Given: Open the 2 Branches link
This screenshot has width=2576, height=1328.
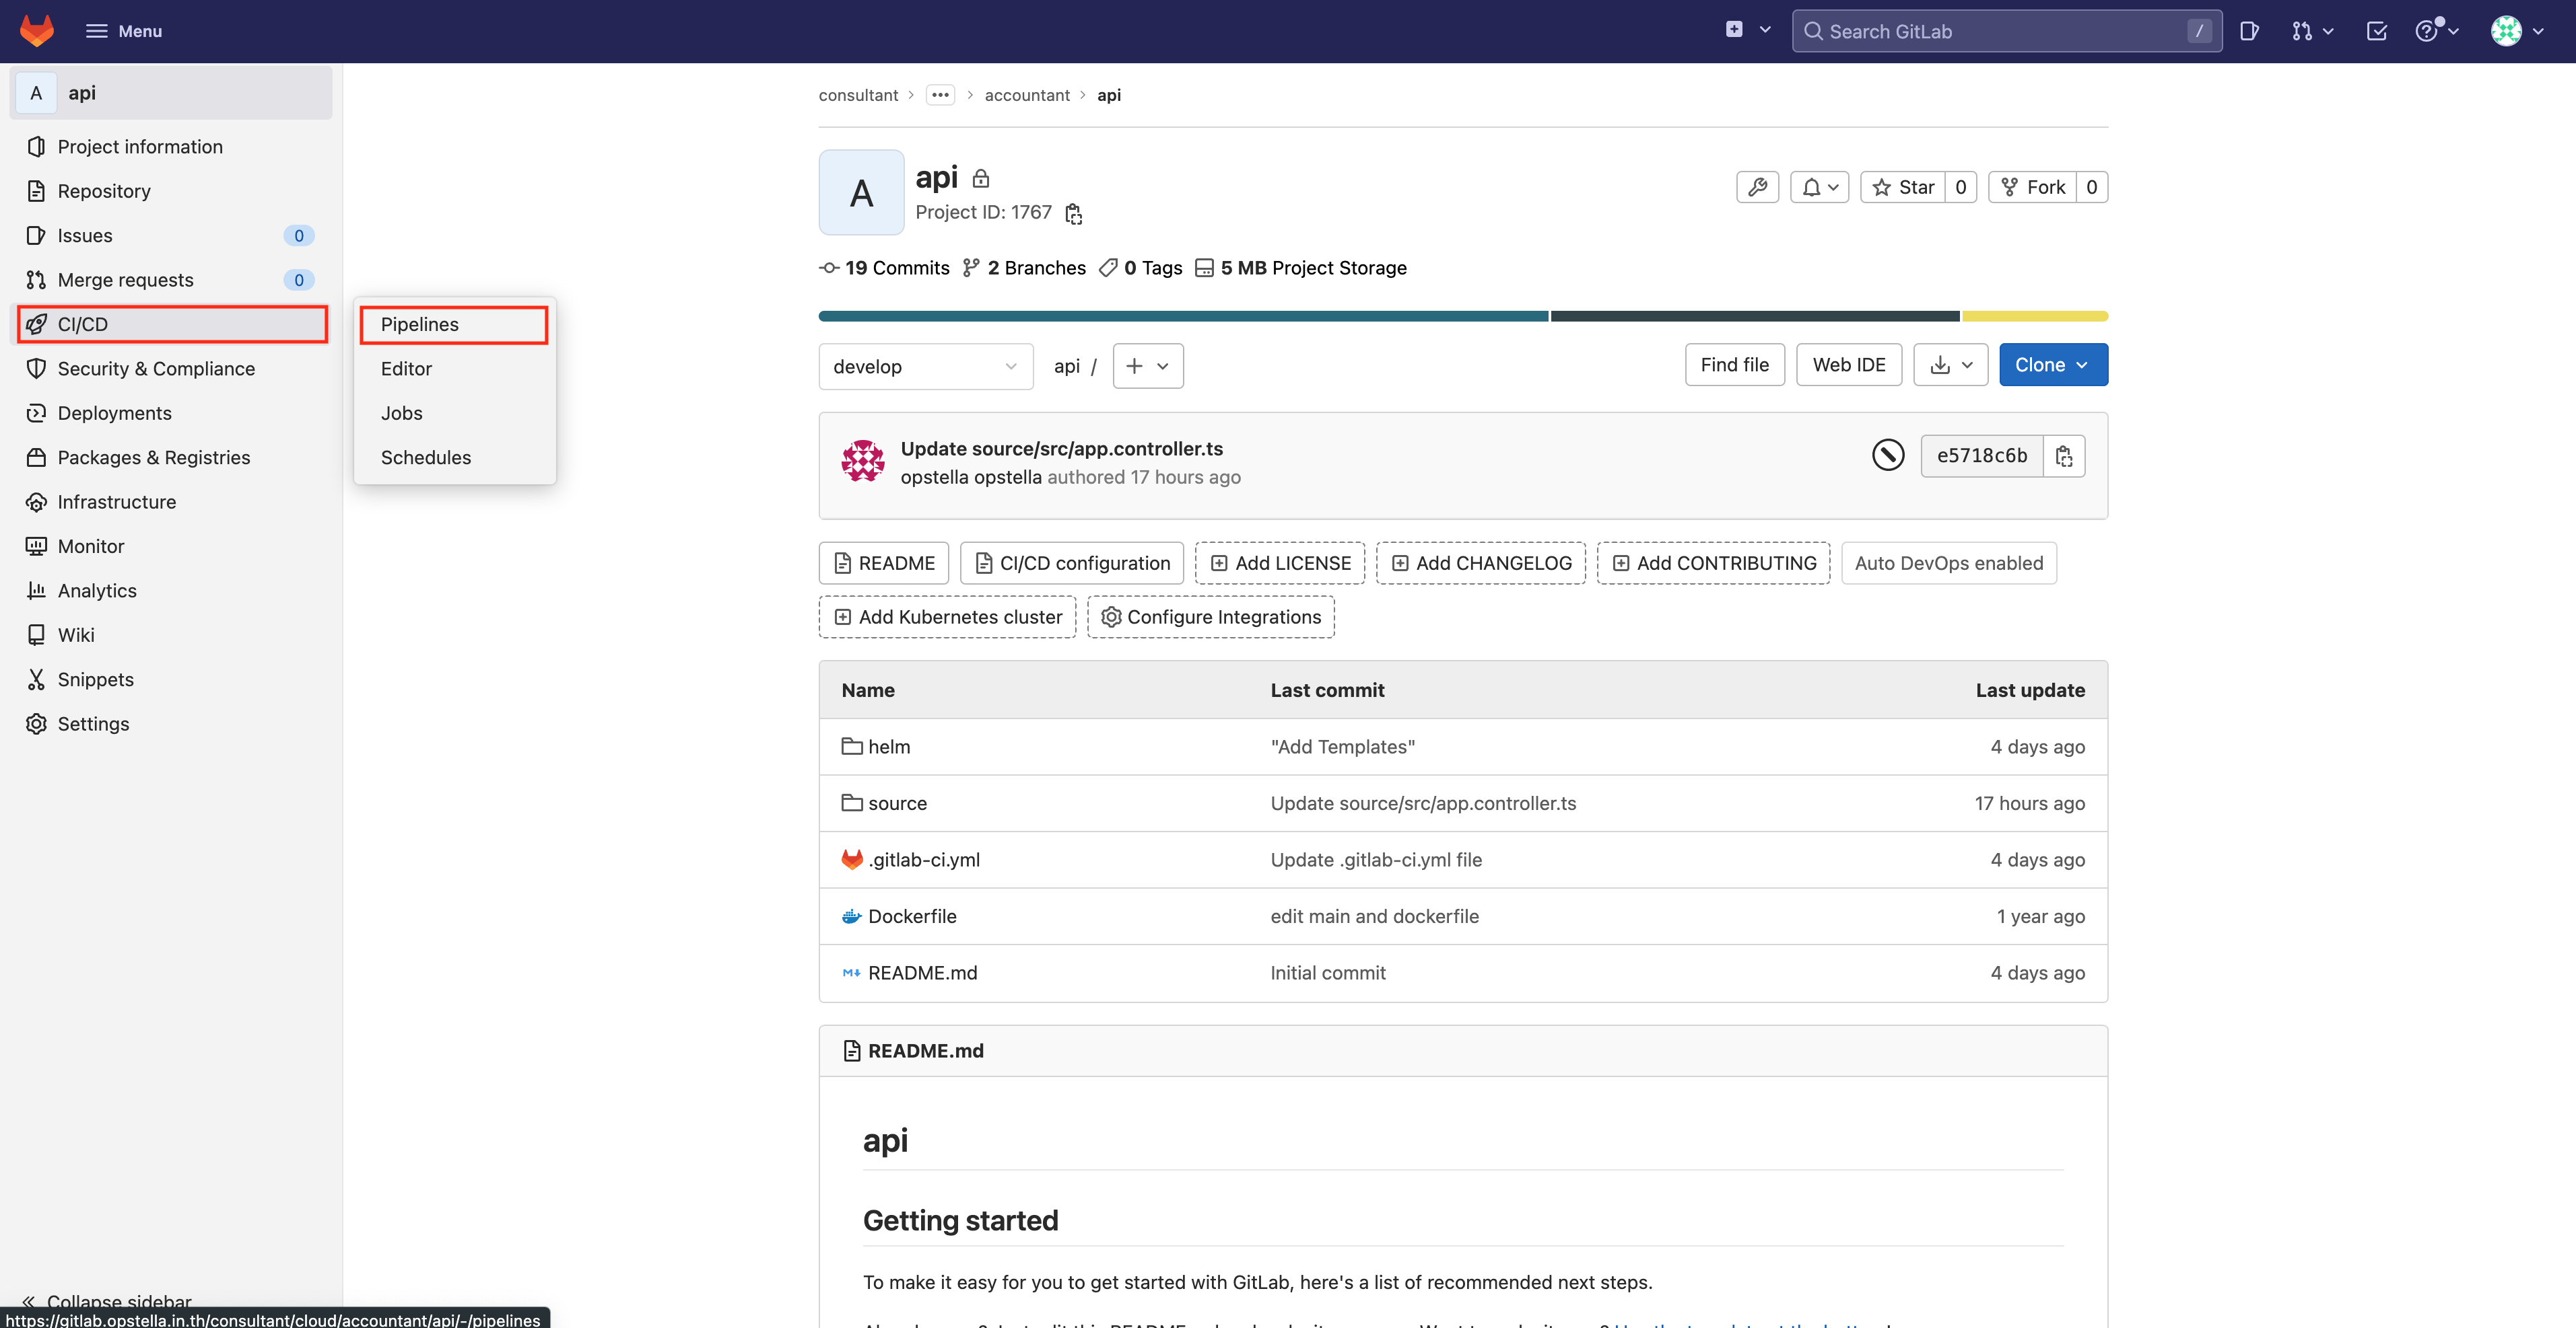Looking at the screenshot, I should [1024, 268].
